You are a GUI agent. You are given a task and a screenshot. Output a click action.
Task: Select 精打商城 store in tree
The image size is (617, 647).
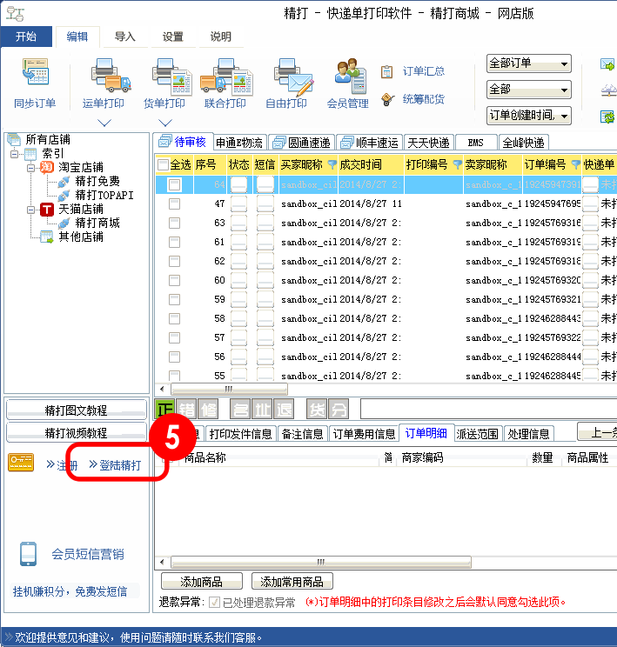pyautogui.click(x=97, y=223)
